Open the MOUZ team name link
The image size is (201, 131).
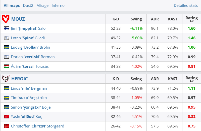point(18,19)
